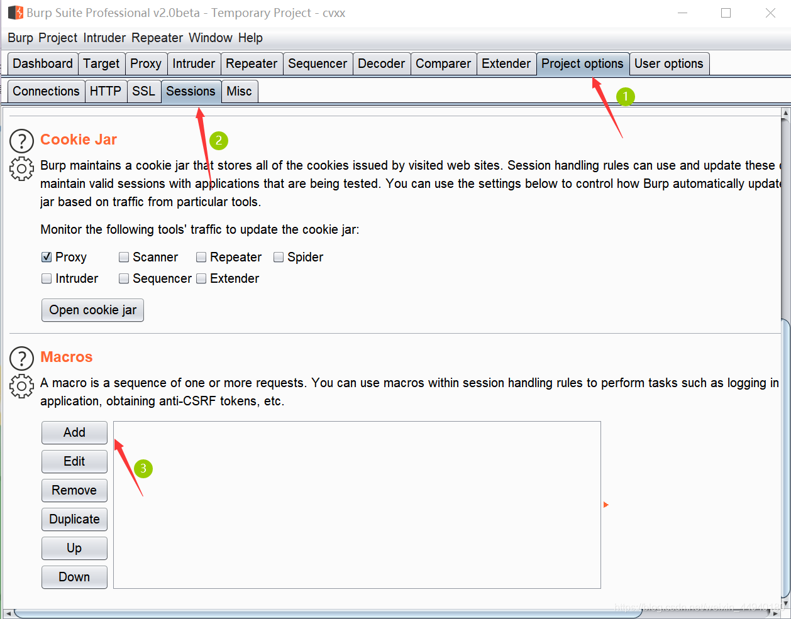The width and height of the screenshot is (791, 619).
Task: Open the Help menu
Action: pyautogui.click(x=250, y=38)
